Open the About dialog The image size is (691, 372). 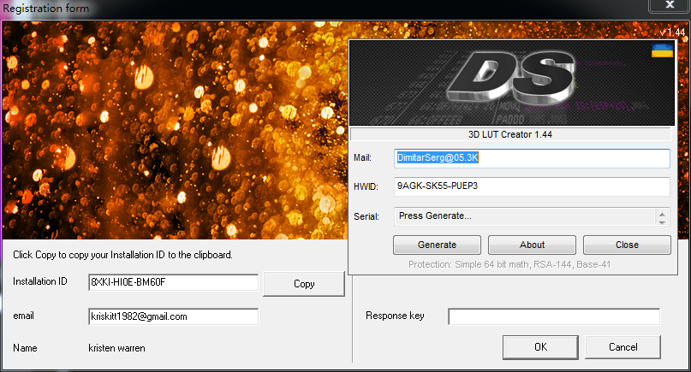(532, 245)
